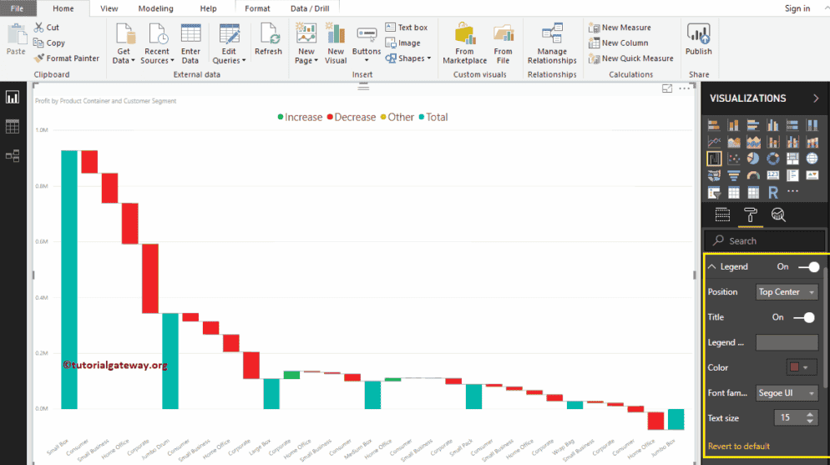This screenshot has height=465, width=830.
Task: Click the Format Painter button
Action: [66, 58]
